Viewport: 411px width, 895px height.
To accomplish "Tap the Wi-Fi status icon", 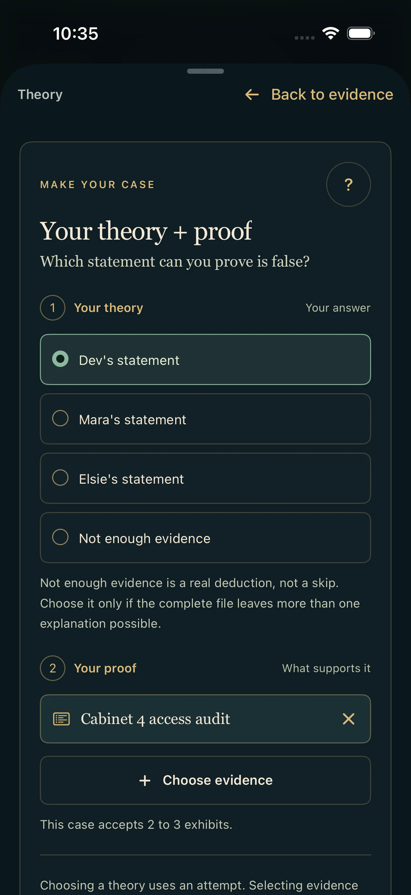I will 331,34.
